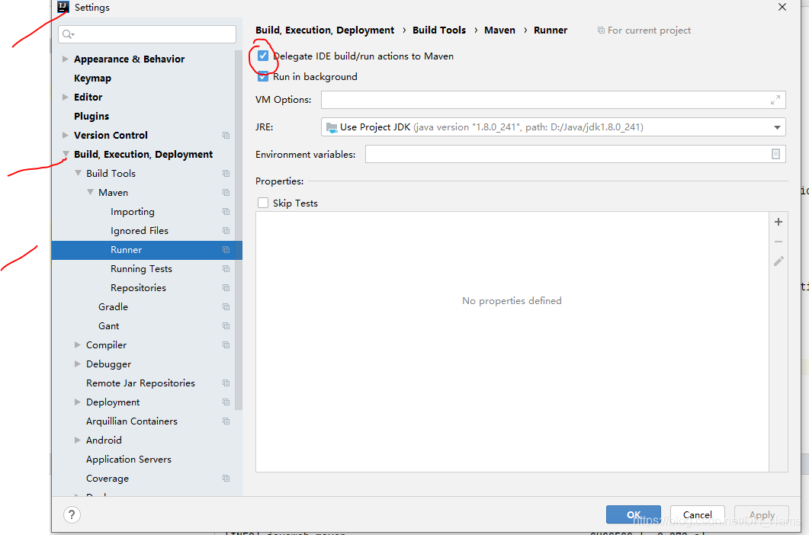
Task: Select Gradle settings page
Action: 113,307
